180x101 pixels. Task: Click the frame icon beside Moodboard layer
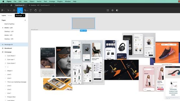coord(3,48)
